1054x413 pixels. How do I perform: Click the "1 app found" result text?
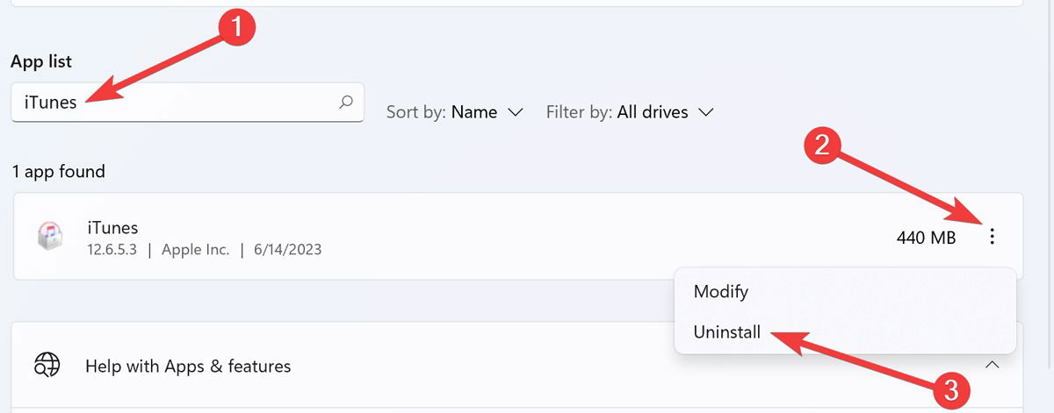(58, 172)
